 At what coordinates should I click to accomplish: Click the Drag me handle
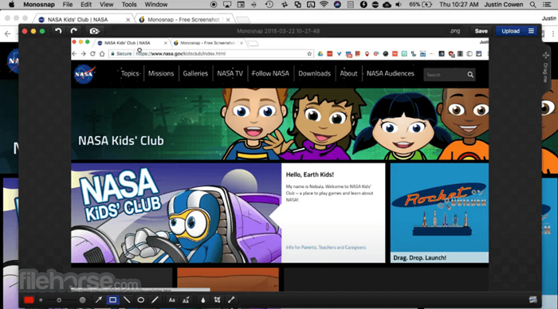click(x=545, y=68)
